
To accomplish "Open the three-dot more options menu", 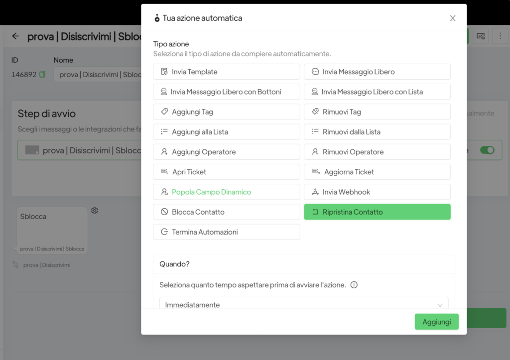I will click(500, 36).
